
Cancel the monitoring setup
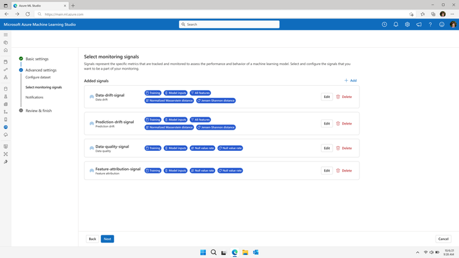click(x=444, y=239)
